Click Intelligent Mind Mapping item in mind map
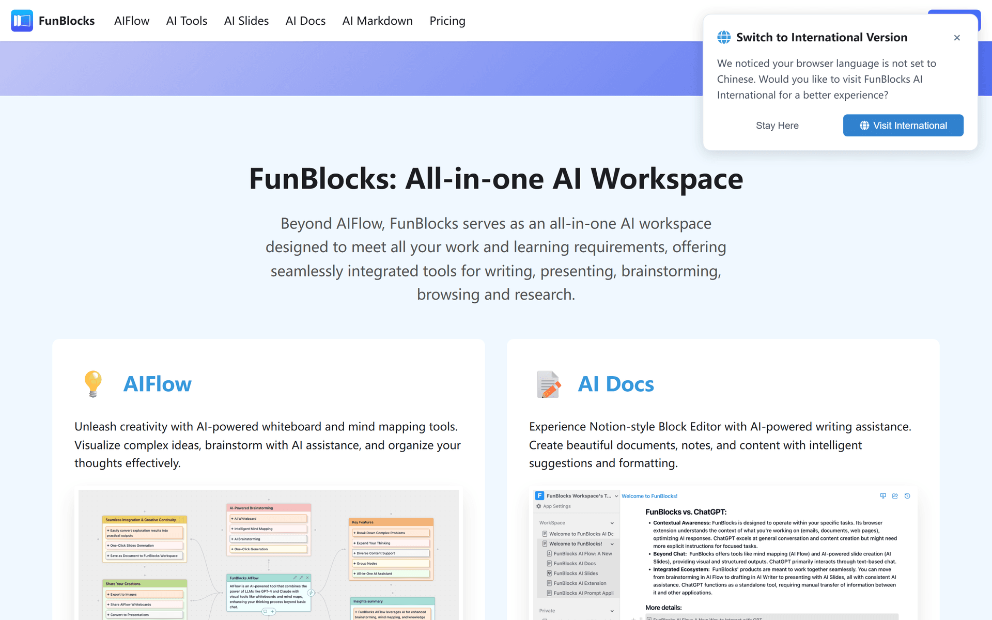The width and height of the screenshot is (992, 620). 269,529
